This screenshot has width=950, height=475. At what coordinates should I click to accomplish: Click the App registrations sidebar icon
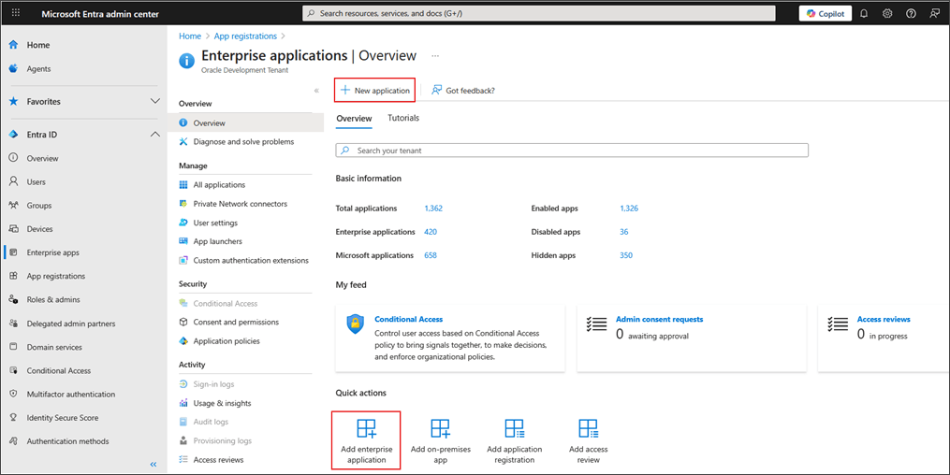13,276
